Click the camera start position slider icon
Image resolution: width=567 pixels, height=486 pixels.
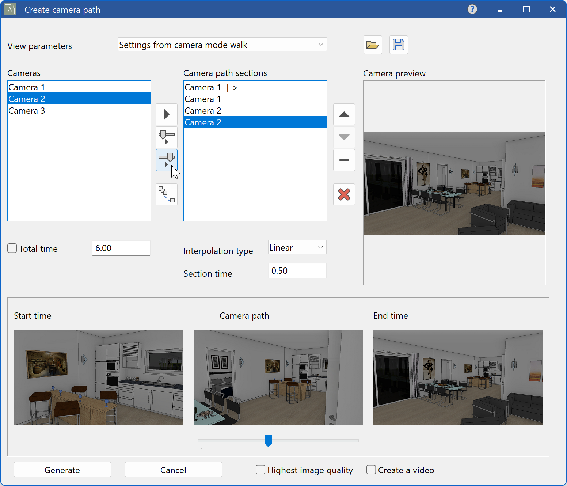[x=167, y=137]
